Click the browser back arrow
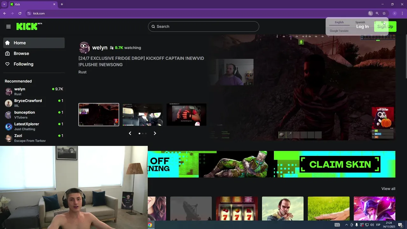Viewport: 407px width, 229px height. (4, 13)
